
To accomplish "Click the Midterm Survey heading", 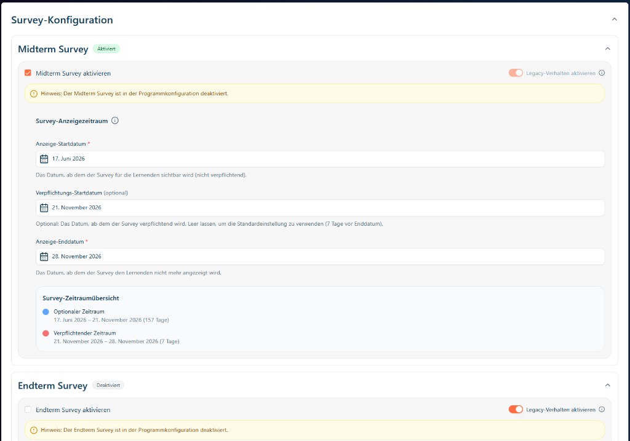I will 53,49.
